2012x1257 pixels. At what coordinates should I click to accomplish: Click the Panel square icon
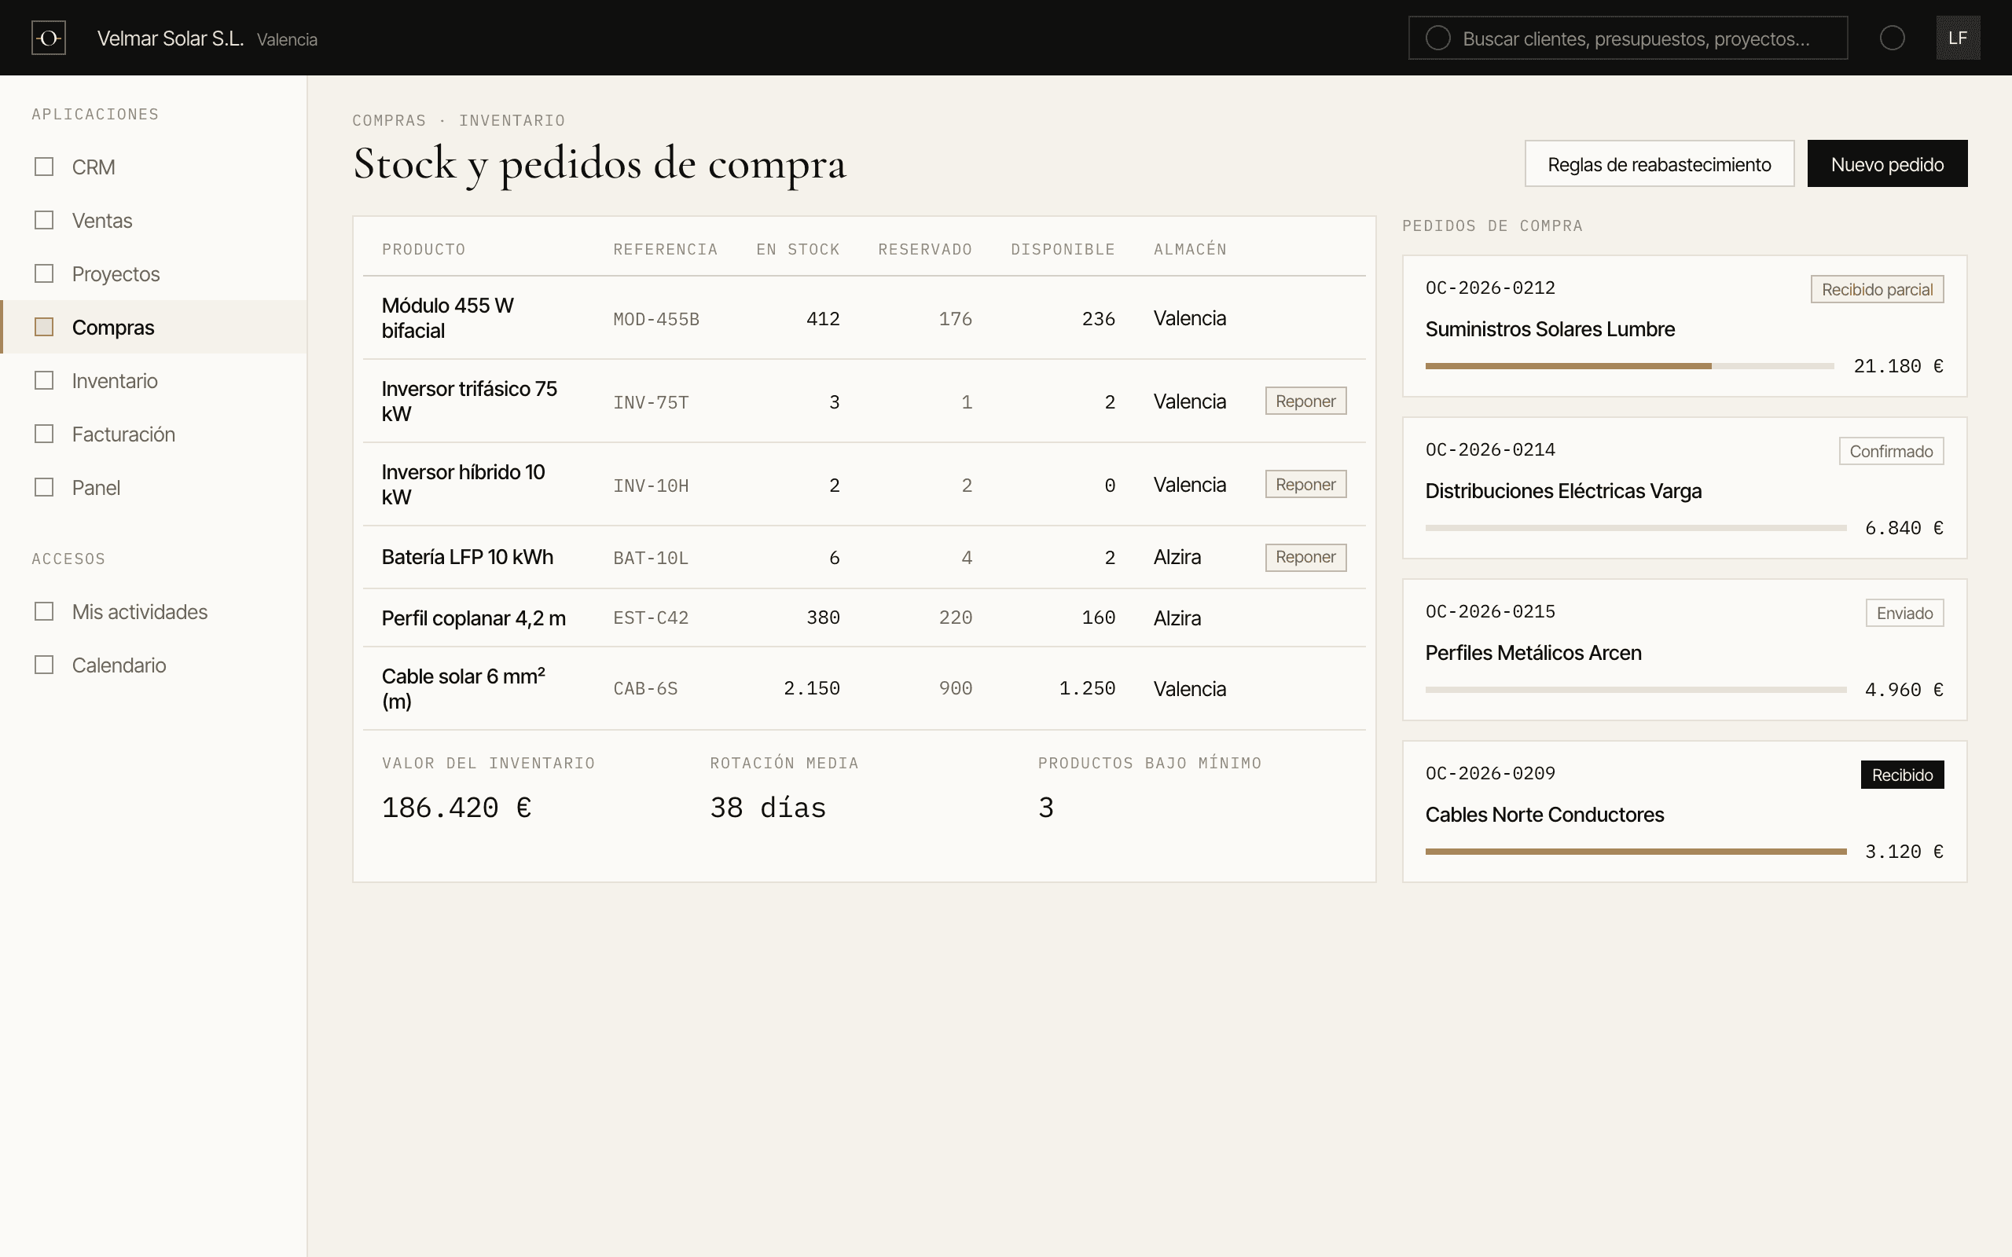(x=44, y=487)
